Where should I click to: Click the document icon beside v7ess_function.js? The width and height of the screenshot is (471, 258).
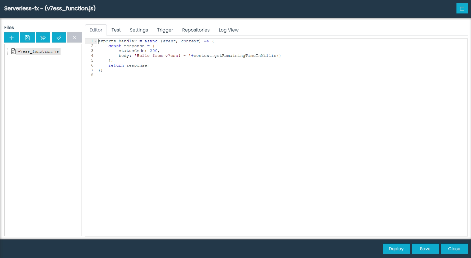13,51
